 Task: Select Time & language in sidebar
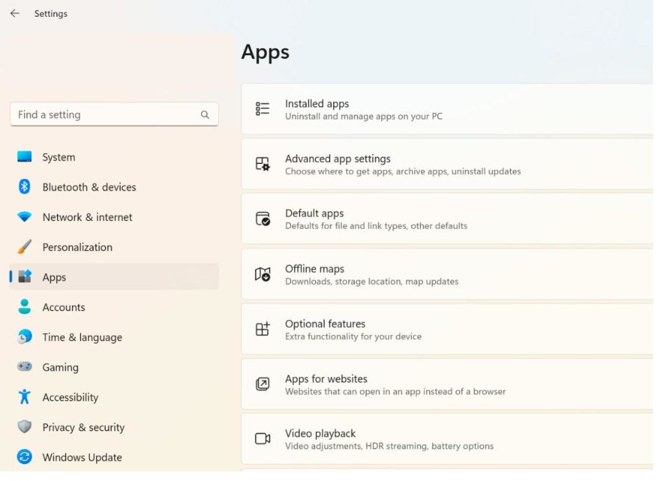(x=82, y=337)
